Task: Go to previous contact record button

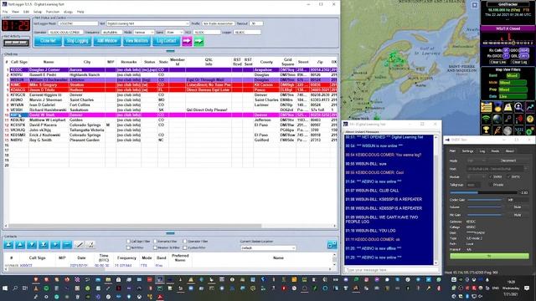Action: [20, 245]
